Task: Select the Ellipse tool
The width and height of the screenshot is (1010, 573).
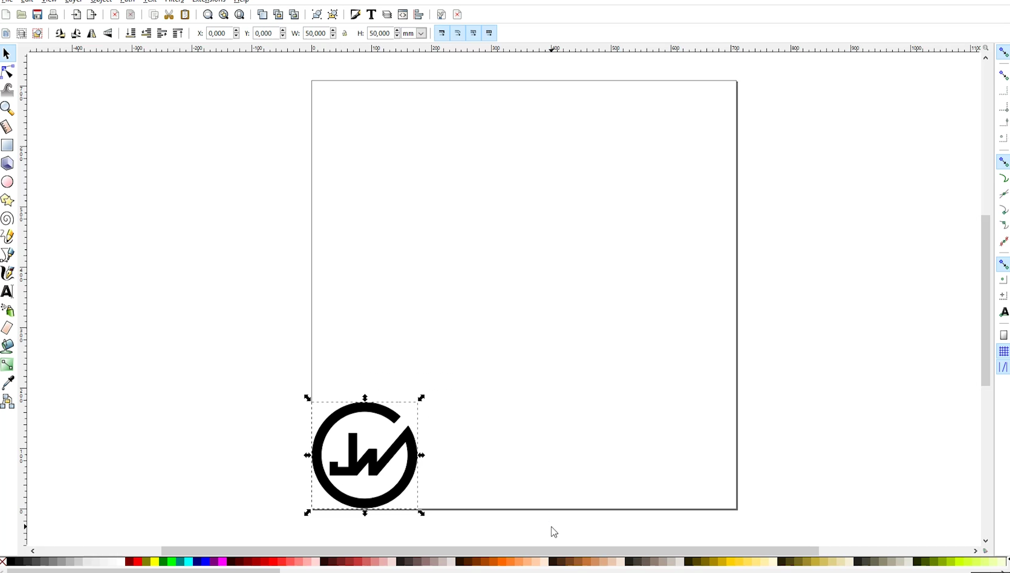Action: (7, 182)
